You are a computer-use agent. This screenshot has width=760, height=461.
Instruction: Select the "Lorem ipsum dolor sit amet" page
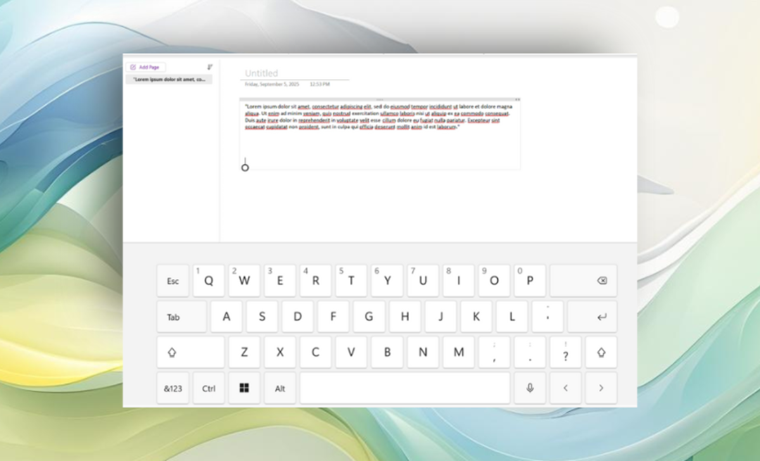(169, 80)
